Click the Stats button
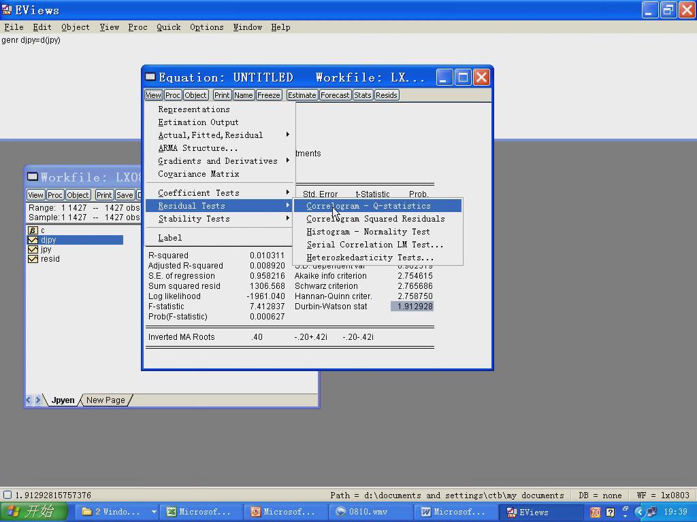Screen dimensions: 697x522 [x=363, y=95]
